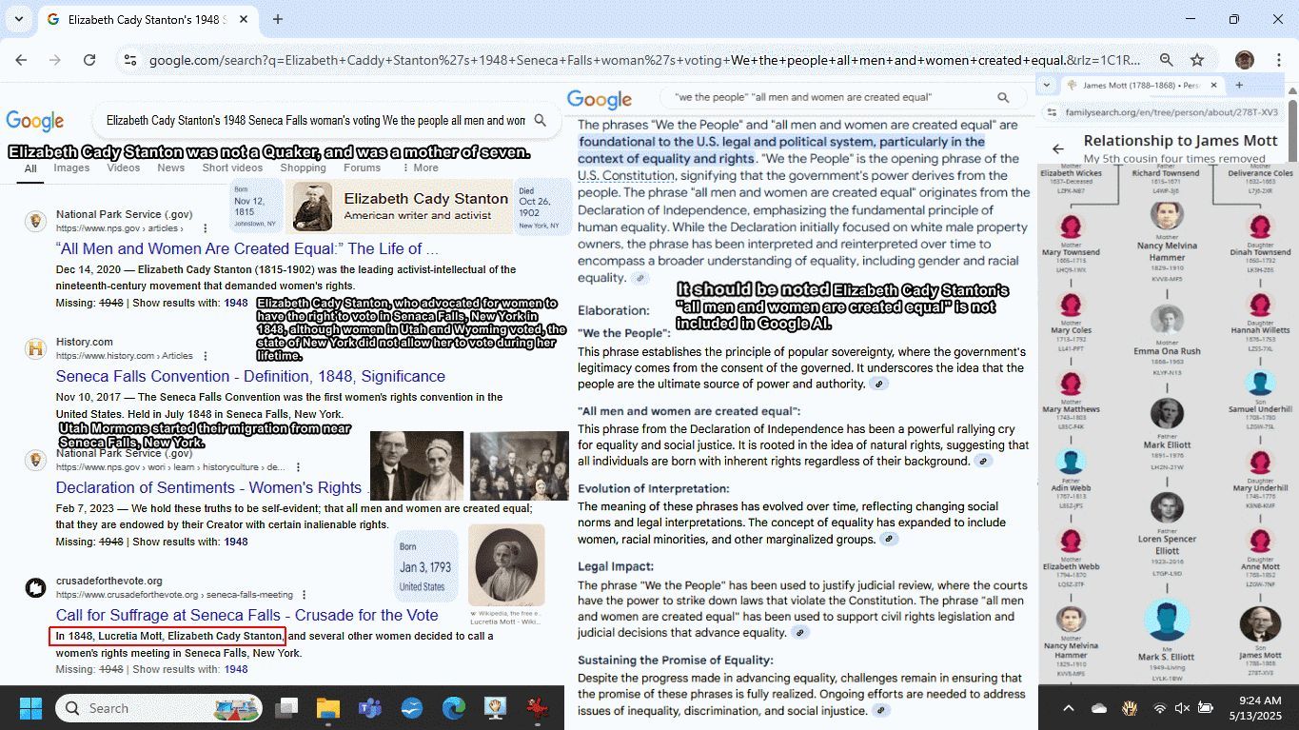The image size is (1299, 730).
Task: Go back using FamilySearch back arrow
Action: tap(1058, 148)
